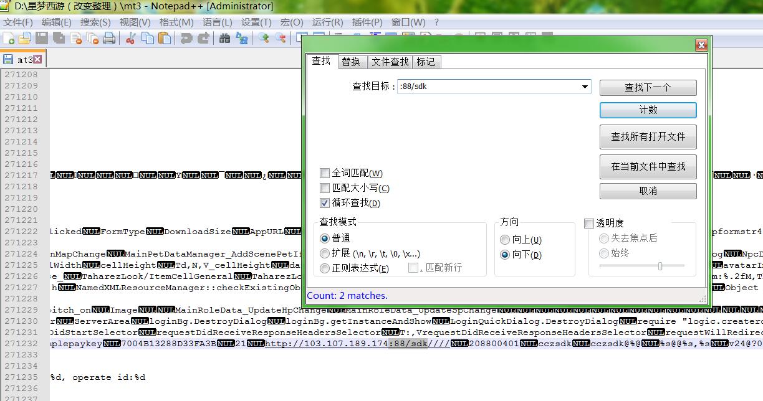Image resolution: width=763 pixels, height=401 pixels.
Task: Open the 语言(L) menu
Action: [217, 22]
